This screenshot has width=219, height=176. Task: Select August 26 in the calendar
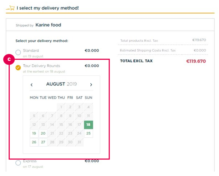[34, 142]
